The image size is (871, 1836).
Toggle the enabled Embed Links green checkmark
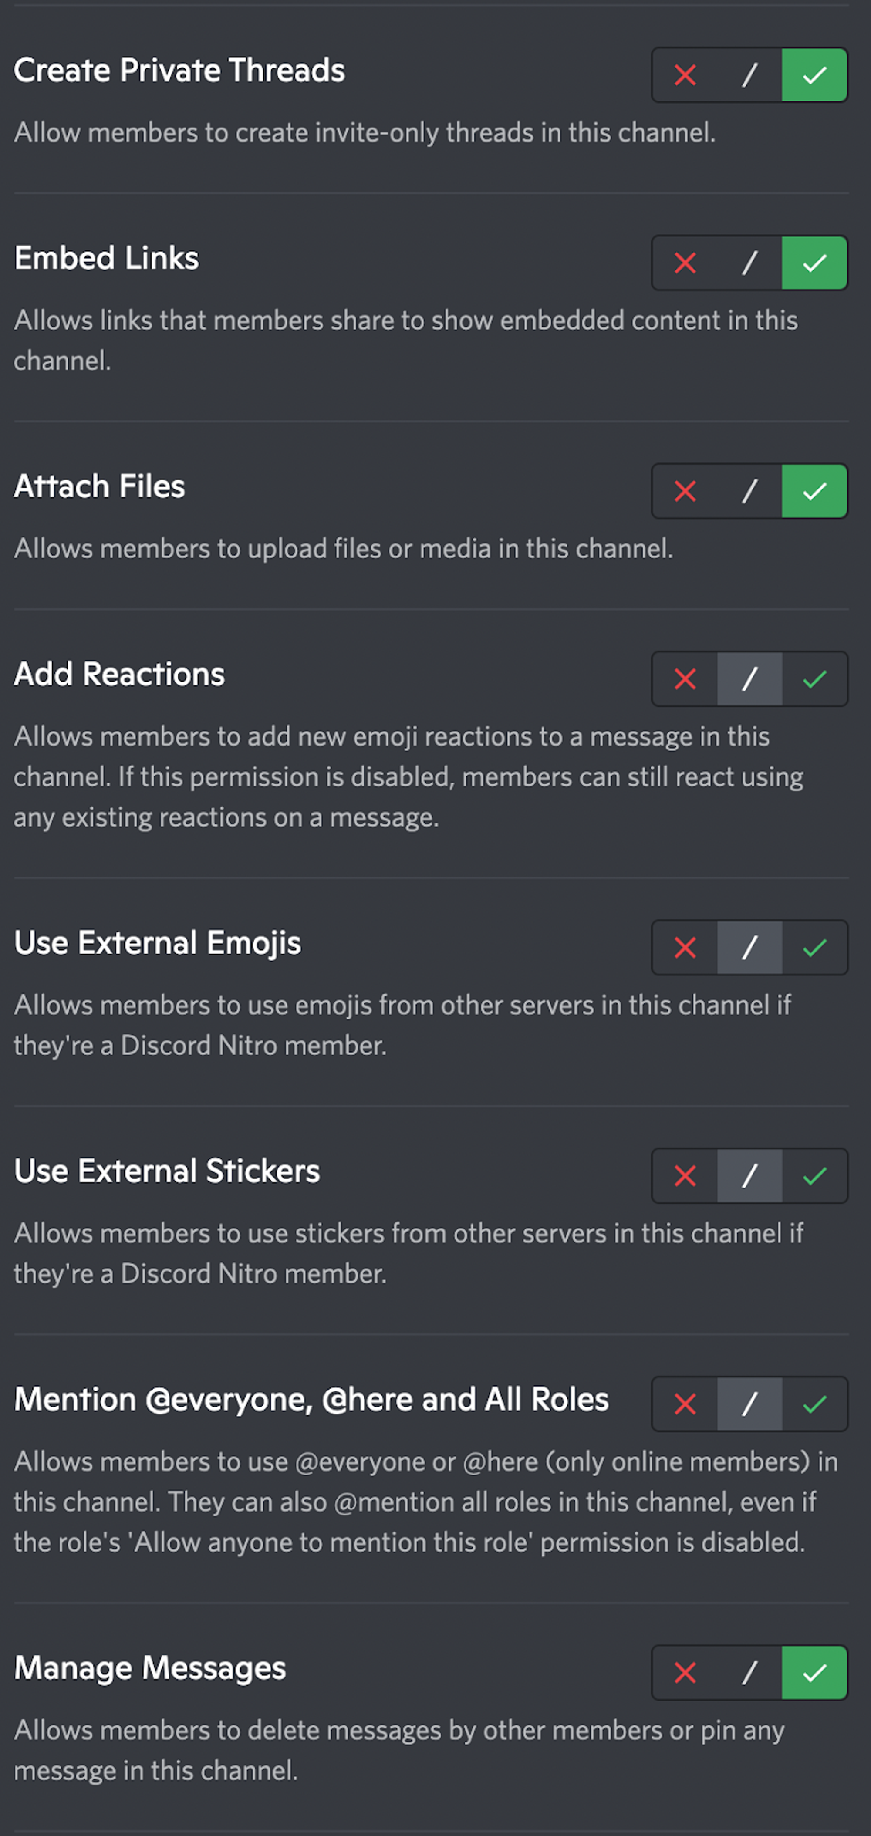coord(815,264)
